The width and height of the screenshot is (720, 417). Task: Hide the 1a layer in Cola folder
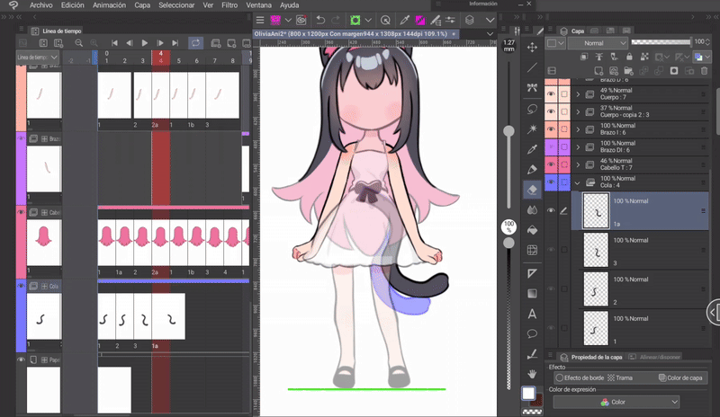click(550, 210)
